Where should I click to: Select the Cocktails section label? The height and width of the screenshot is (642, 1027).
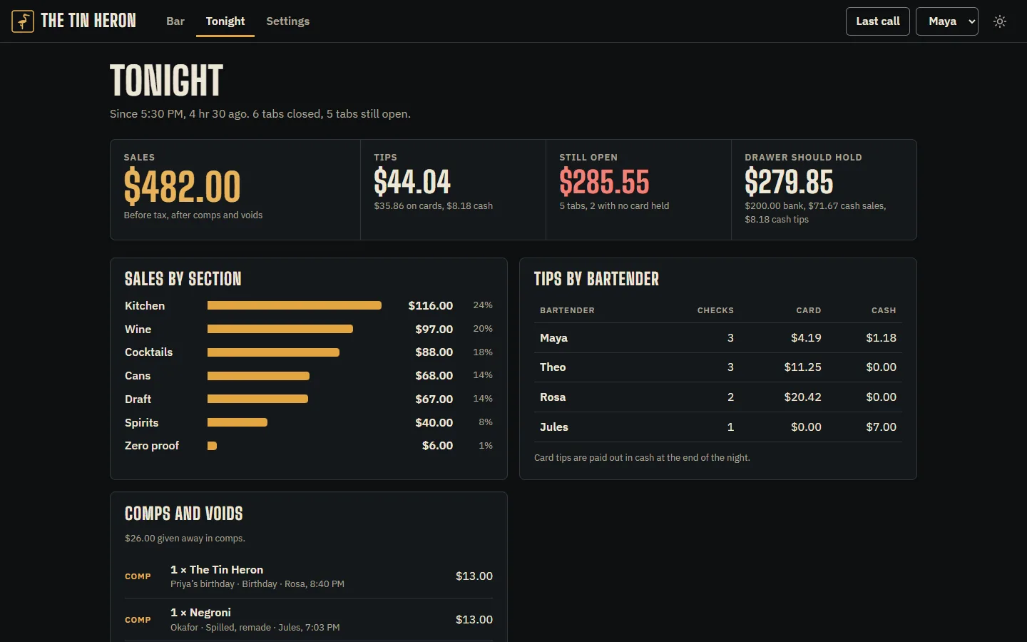149,352
